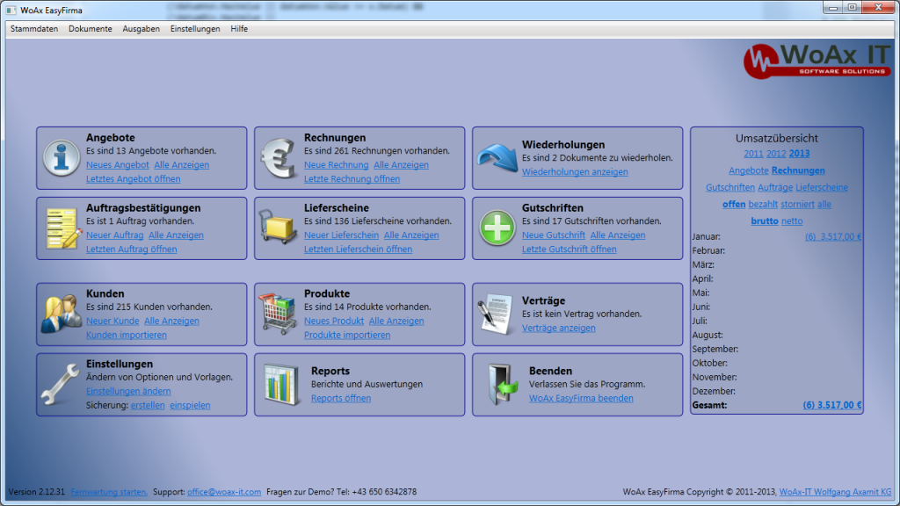Viewport: 900px width, 506px height.
Task: Click Verträge anzeigen link
Action: click(558, 329)
